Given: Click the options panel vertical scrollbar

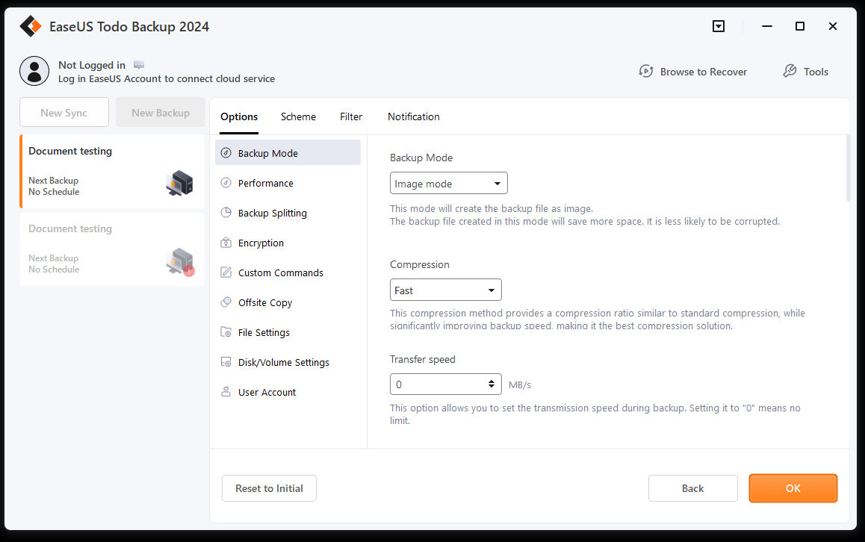Looking at the screenshot, I should point(848,169).
